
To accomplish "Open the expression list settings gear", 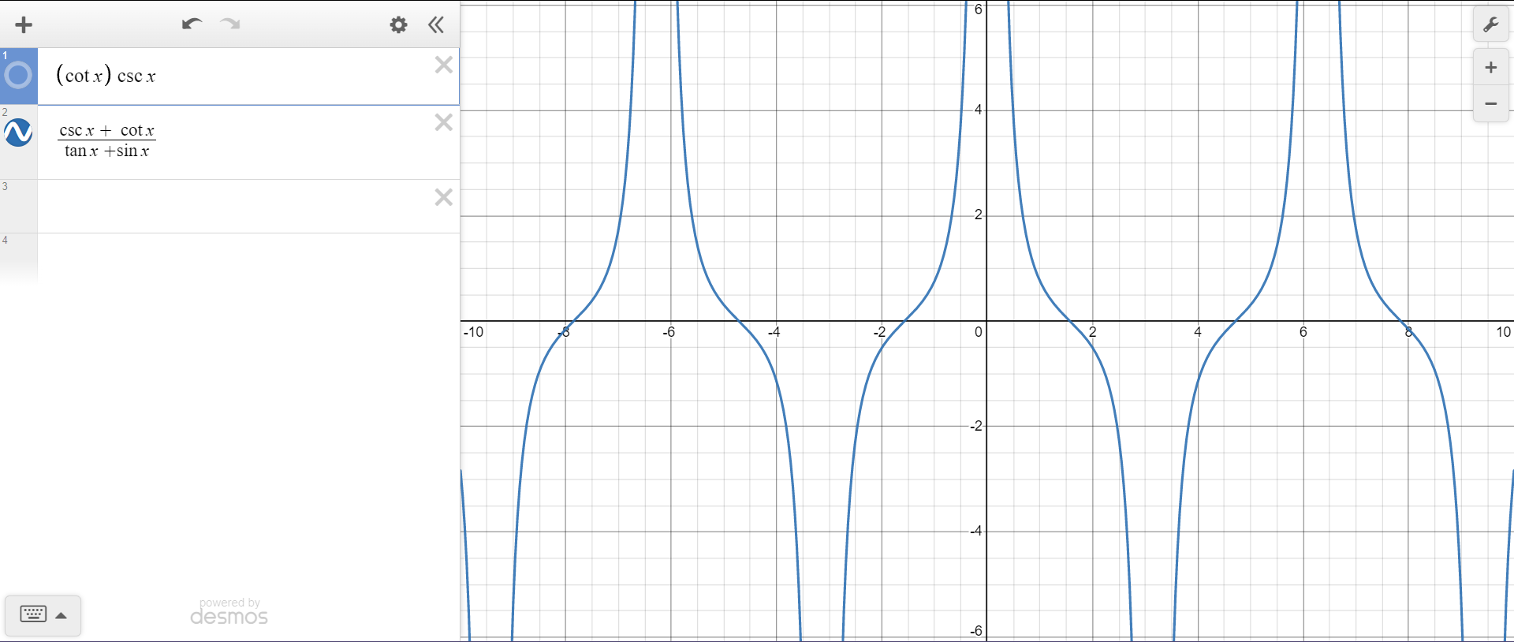I will pyautogui.click(x=399, y=25).
